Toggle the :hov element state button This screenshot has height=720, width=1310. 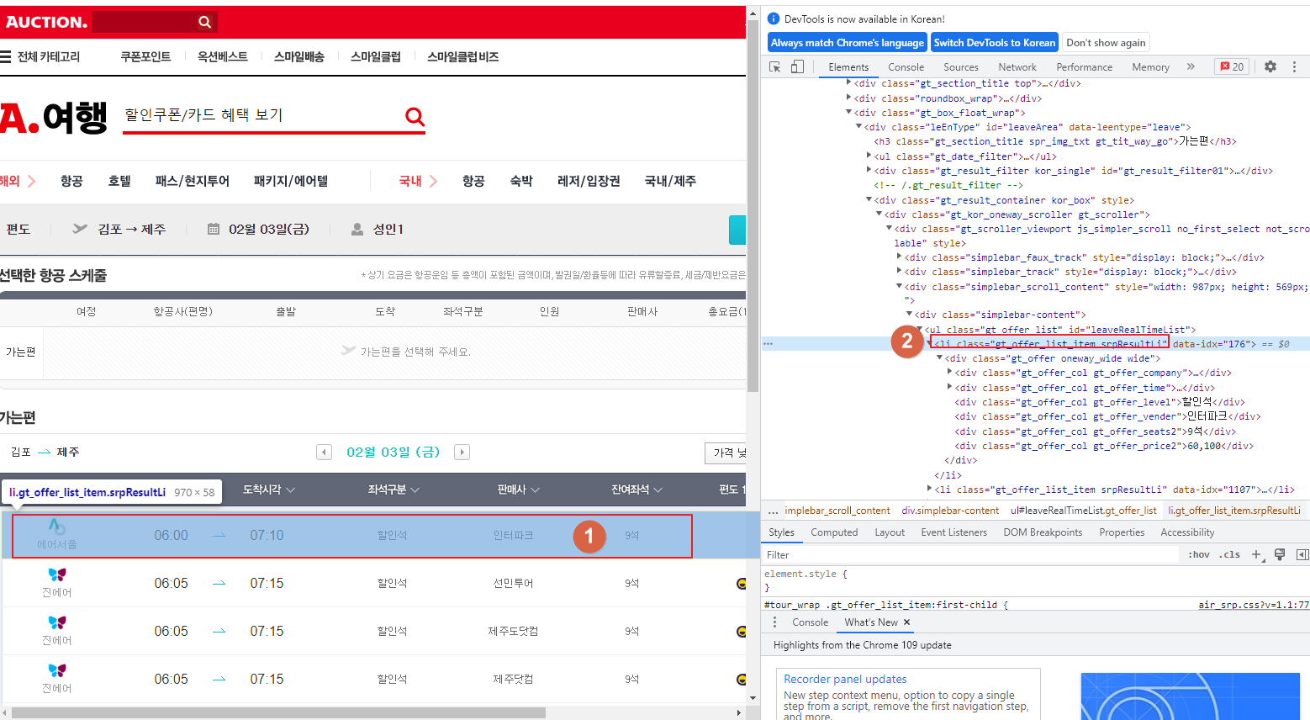pos(1199,554)
